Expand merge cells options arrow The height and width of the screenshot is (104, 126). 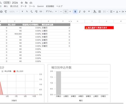(x=107, y=11)
